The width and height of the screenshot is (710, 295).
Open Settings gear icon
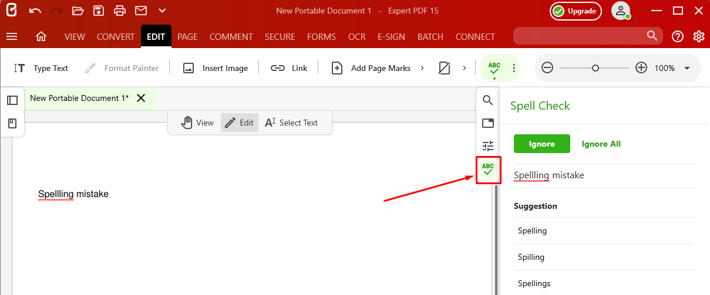click(698, 36)
